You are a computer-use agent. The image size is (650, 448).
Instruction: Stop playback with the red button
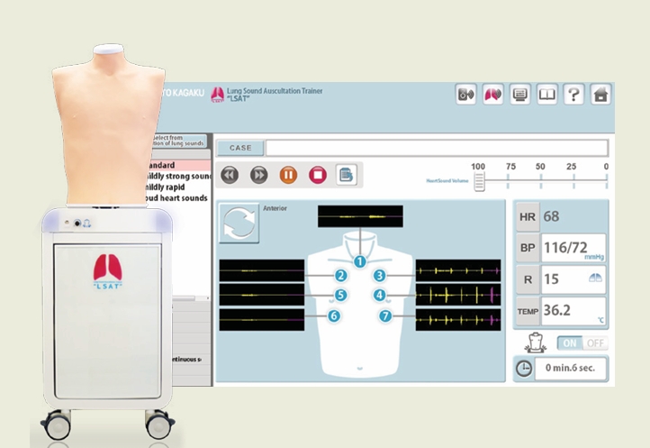pyautogui.click(x=318, y=175)
